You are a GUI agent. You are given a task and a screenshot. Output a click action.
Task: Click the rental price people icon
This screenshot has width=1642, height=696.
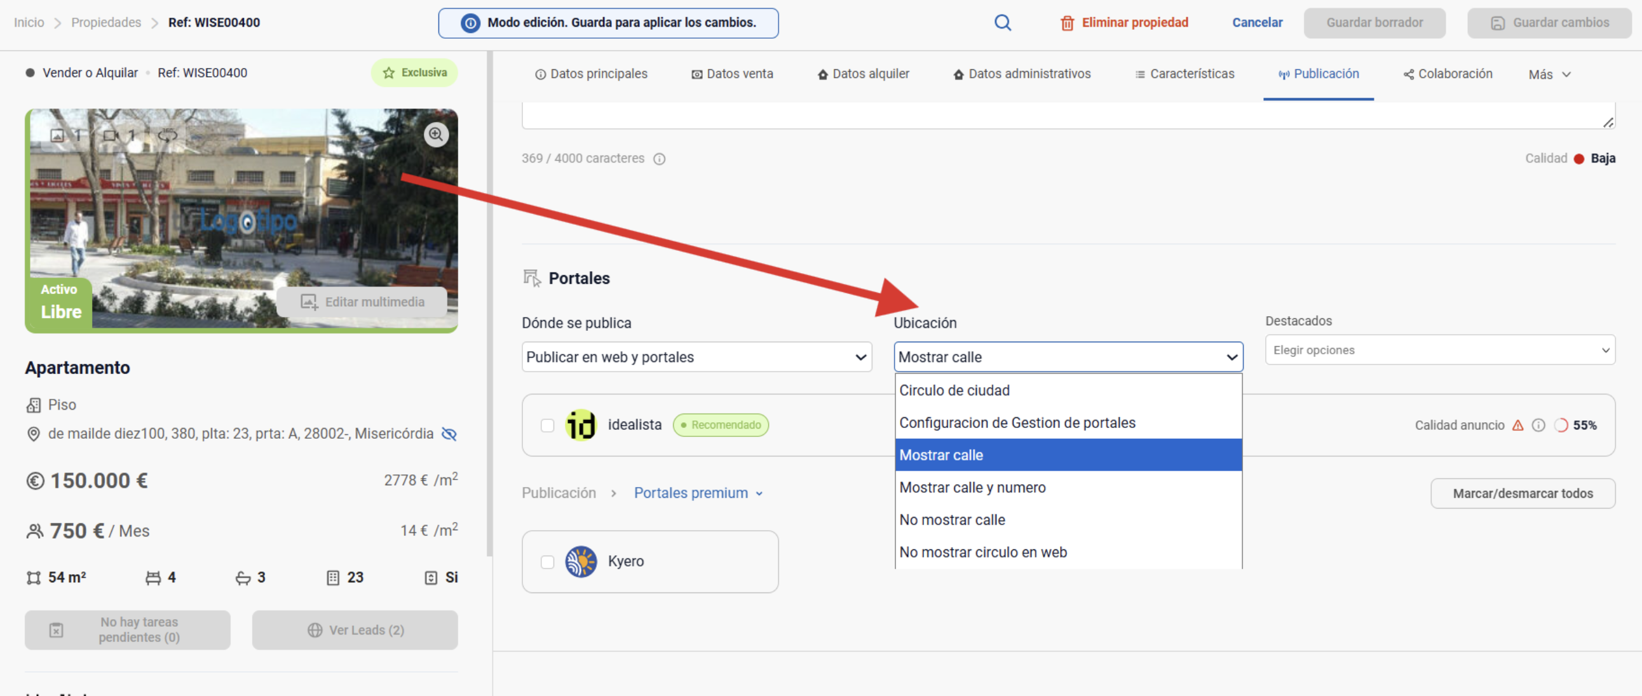[x=34, y=531]
